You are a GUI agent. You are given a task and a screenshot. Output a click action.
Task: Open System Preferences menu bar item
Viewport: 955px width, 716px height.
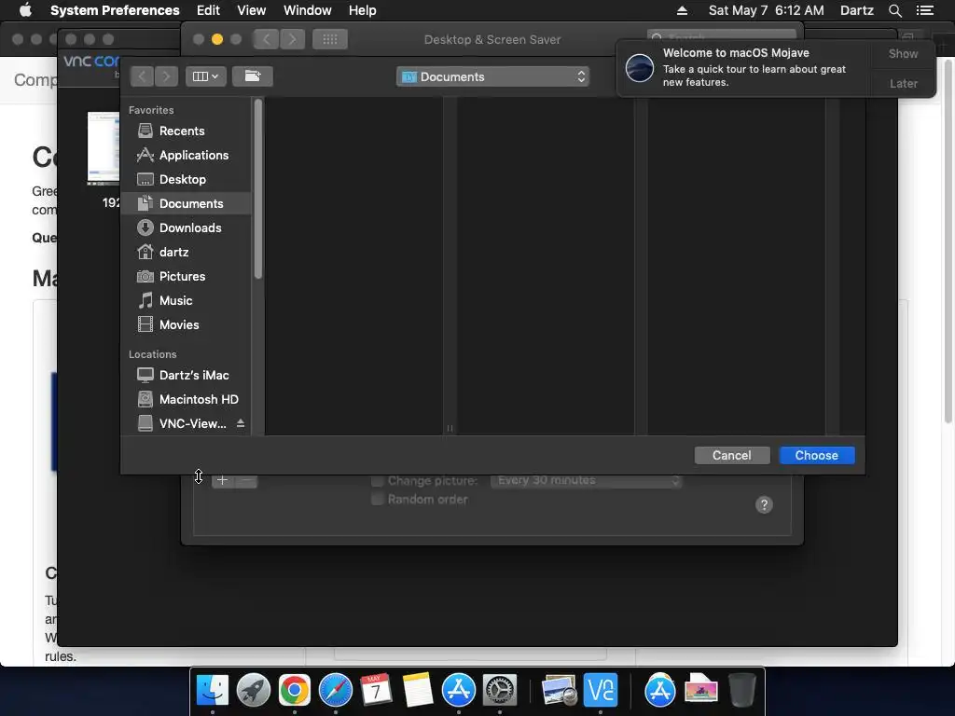pos(115,10)
